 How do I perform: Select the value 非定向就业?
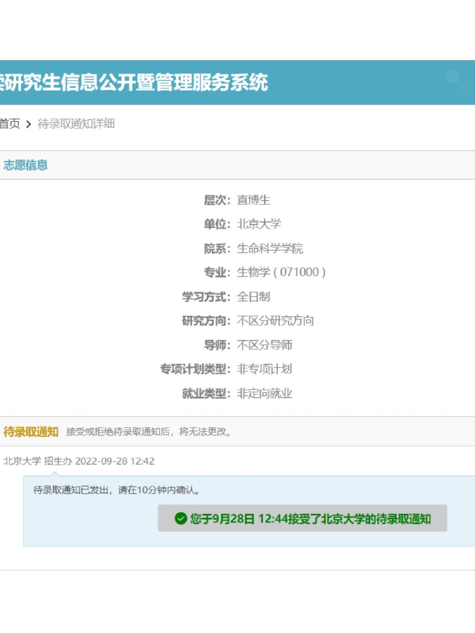(265, 393)
